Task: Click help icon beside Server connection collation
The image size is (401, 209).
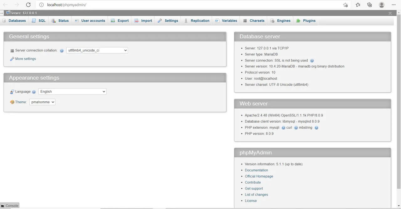Action: point(62,51)
